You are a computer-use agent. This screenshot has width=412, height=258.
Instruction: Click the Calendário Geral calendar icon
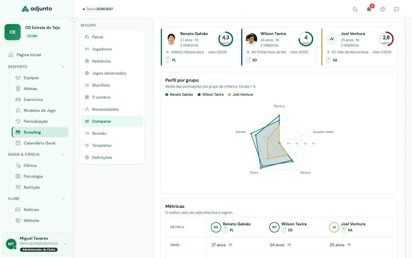click(18, 143)
